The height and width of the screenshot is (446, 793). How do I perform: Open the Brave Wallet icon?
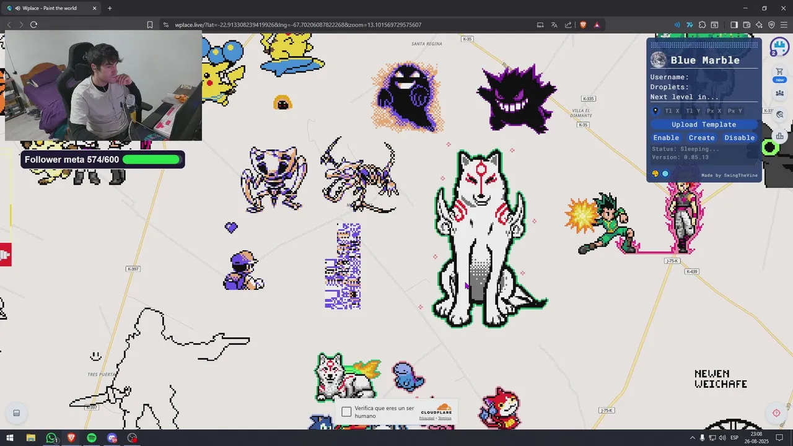tap(747, 25)
